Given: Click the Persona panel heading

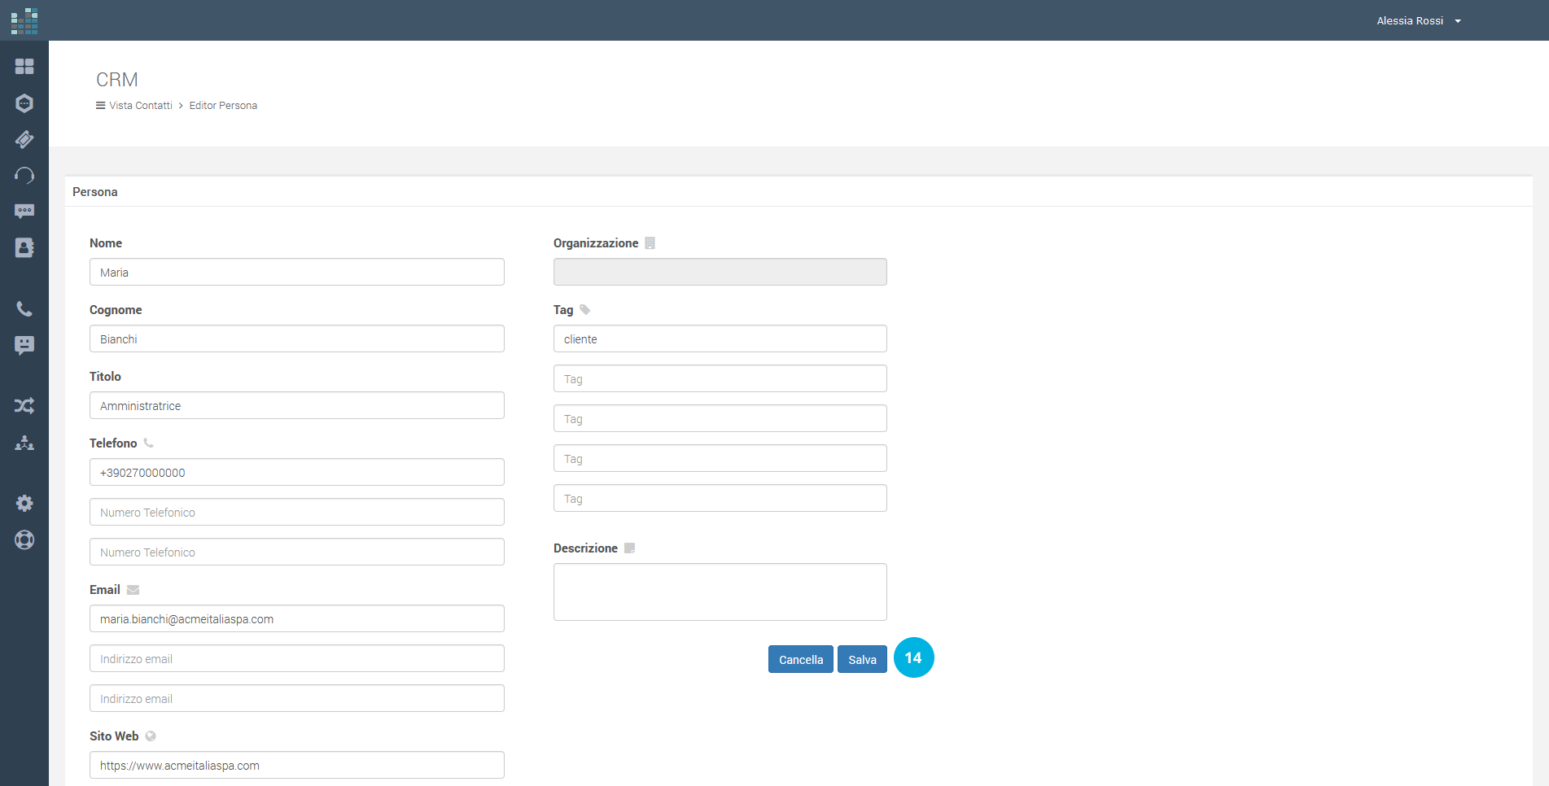Looking at the screenshot, I should (x=95, y=192).
